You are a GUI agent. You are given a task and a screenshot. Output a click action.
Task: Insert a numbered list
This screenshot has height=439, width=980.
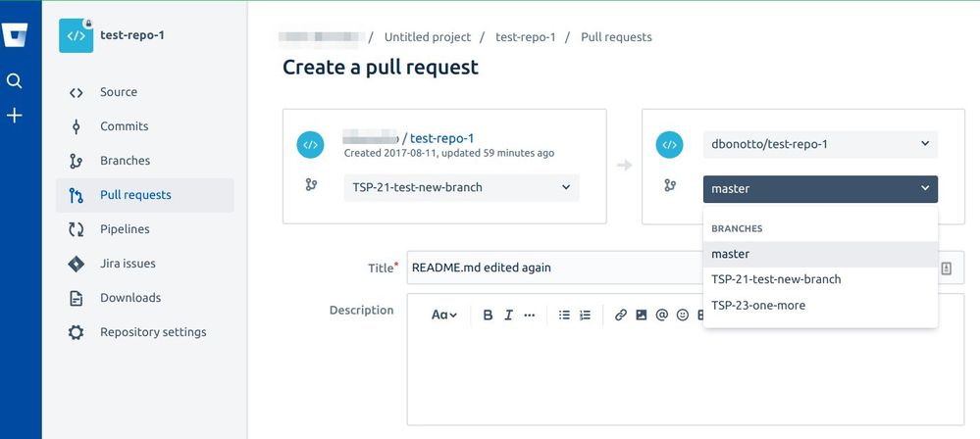pos(585,316)
